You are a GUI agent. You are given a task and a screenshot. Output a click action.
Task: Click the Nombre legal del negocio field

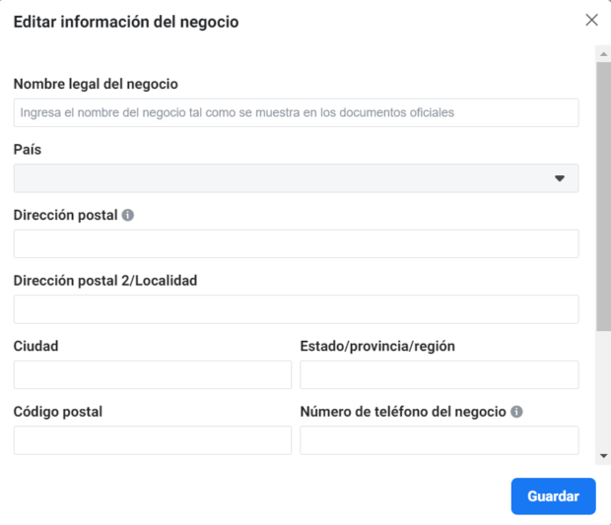(297, 112)
